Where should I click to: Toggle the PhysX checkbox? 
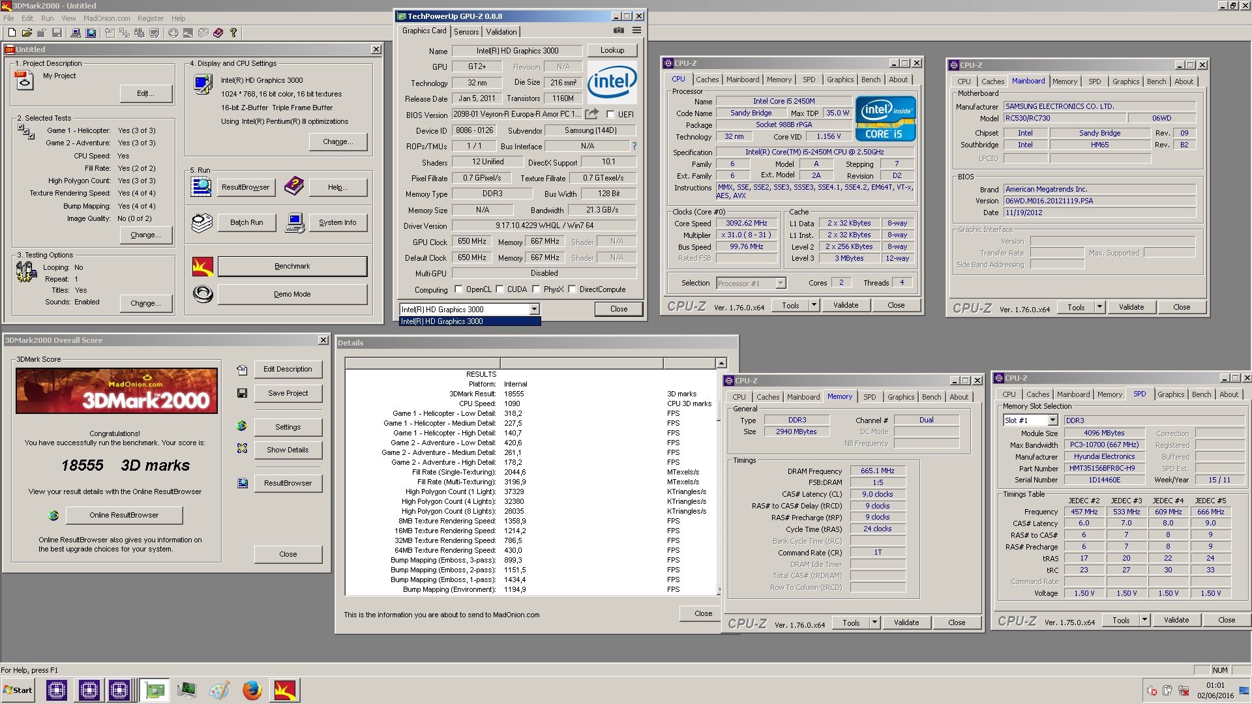point(536,289)
